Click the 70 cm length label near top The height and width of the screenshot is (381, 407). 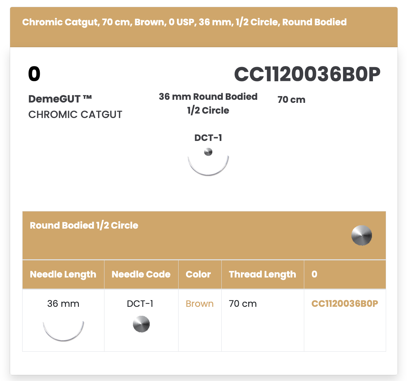click(x=291, y=100)
